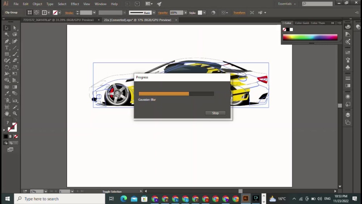Select the Scale tool

15,67
